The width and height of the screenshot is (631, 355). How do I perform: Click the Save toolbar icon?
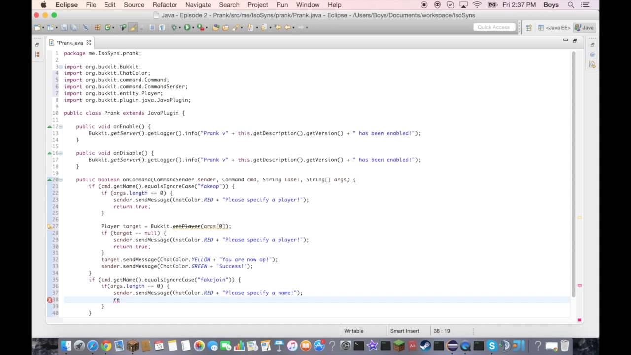(x=64, y=27)
